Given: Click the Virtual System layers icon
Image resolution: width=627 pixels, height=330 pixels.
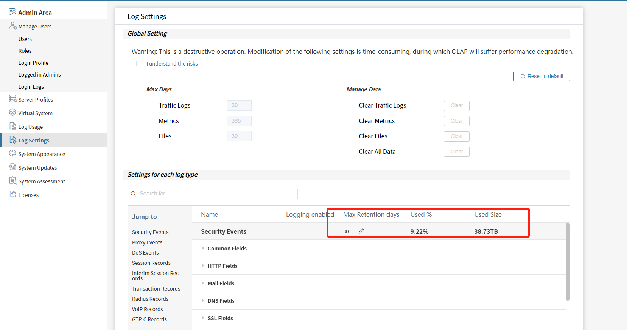Looking at the screenshot, I should click(x=12, y=113).
